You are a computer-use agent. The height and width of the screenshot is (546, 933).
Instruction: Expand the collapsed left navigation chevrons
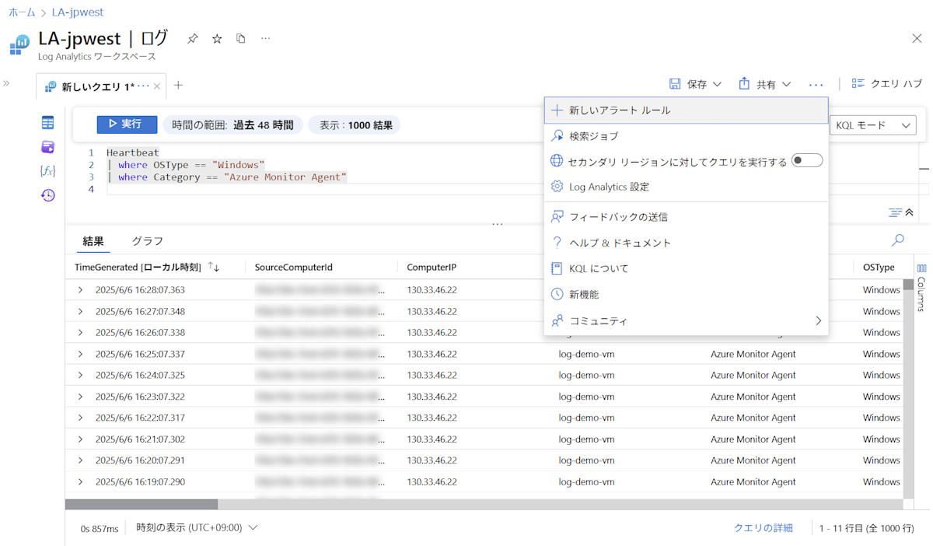coord(6,83)
